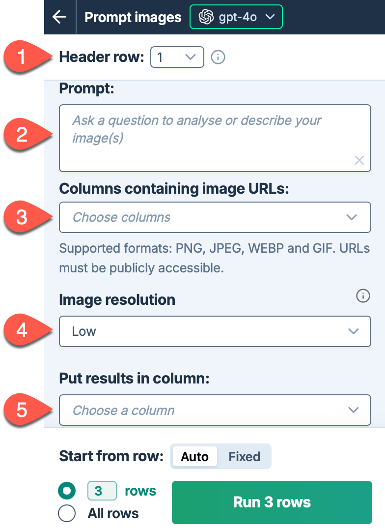
Task: Click the info icon next to Image resolution
Action: tap(363, 296)
